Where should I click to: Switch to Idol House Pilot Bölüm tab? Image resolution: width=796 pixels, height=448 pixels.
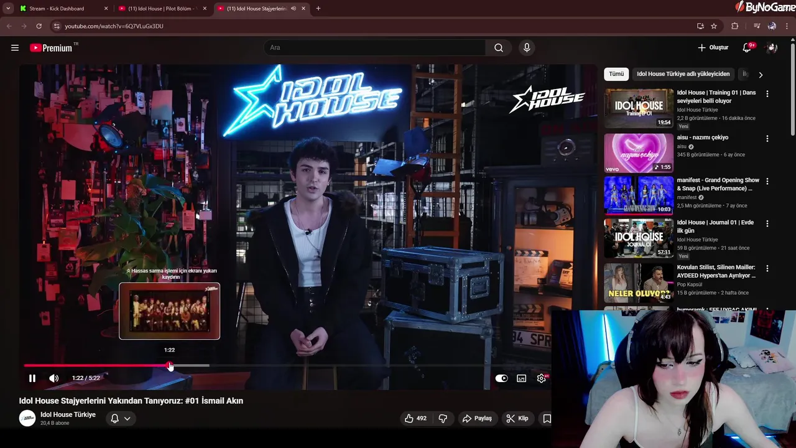pos(161,9)
